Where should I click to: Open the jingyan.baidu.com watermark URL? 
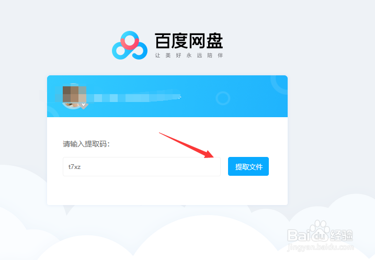[320, 247]
